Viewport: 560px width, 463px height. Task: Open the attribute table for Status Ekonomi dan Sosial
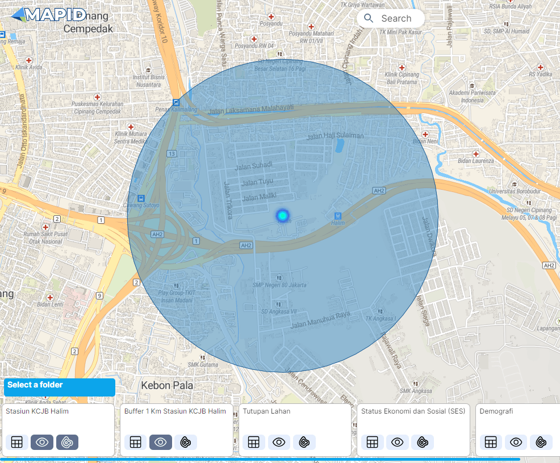tap(372, 442)
